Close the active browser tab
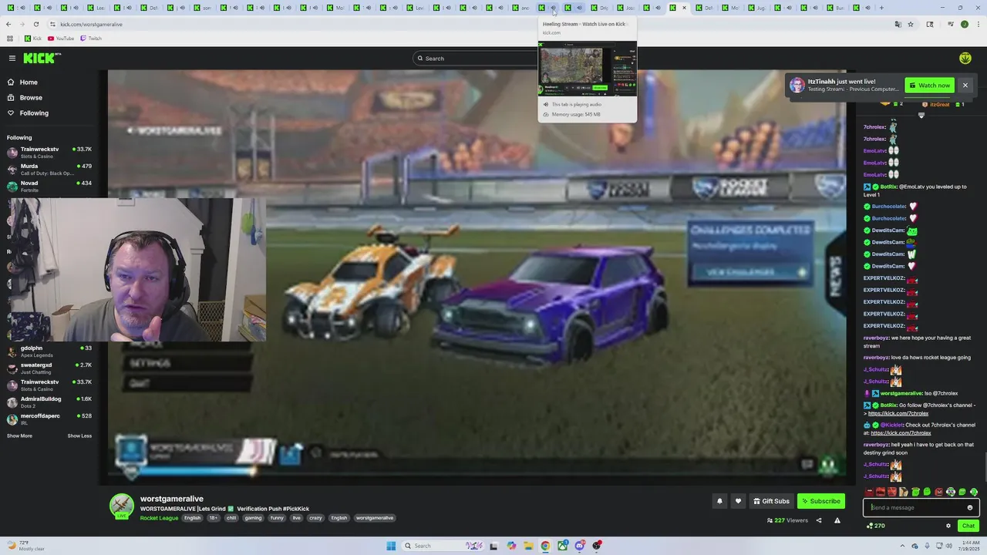The width and height of the screenshot is (987, 555). click(x=684, y=8)
